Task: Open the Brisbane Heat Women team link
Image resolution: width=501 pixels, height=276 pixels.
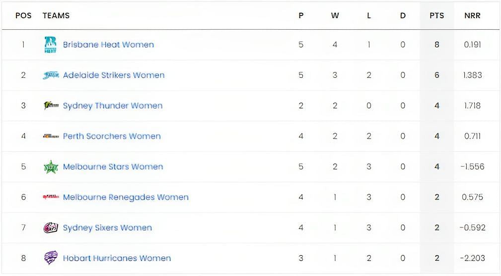Action: [x=108, y=45]
